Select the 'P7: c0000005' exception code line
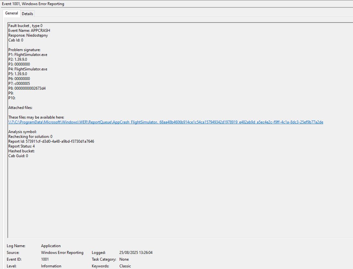 (19, 84)
